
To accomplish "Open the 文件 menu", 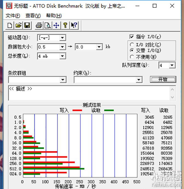I will click(13, 16).
